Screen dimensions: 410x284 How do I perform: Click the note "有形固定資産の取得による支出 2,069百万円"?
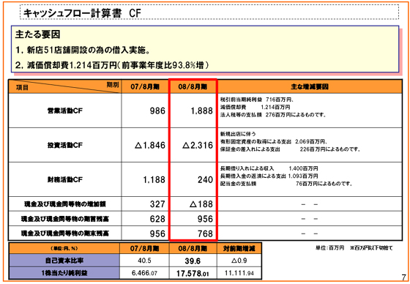(x=274, y=142)
